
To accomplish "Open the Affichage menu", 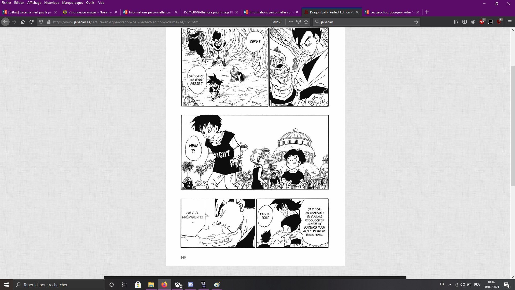I will click(34, 3).
